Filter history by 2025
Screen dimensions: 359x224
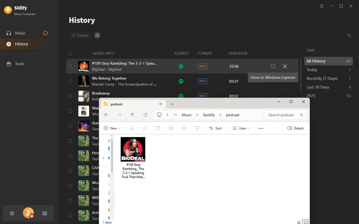click(328, 96)
